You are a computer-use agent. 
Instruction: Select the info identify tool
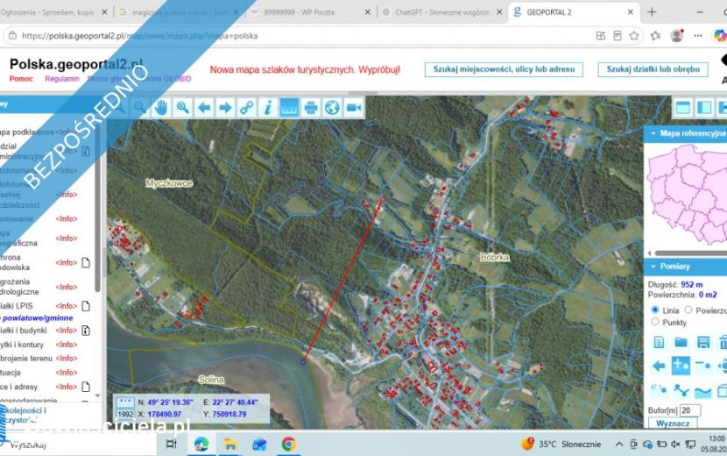tap(268, 108)
